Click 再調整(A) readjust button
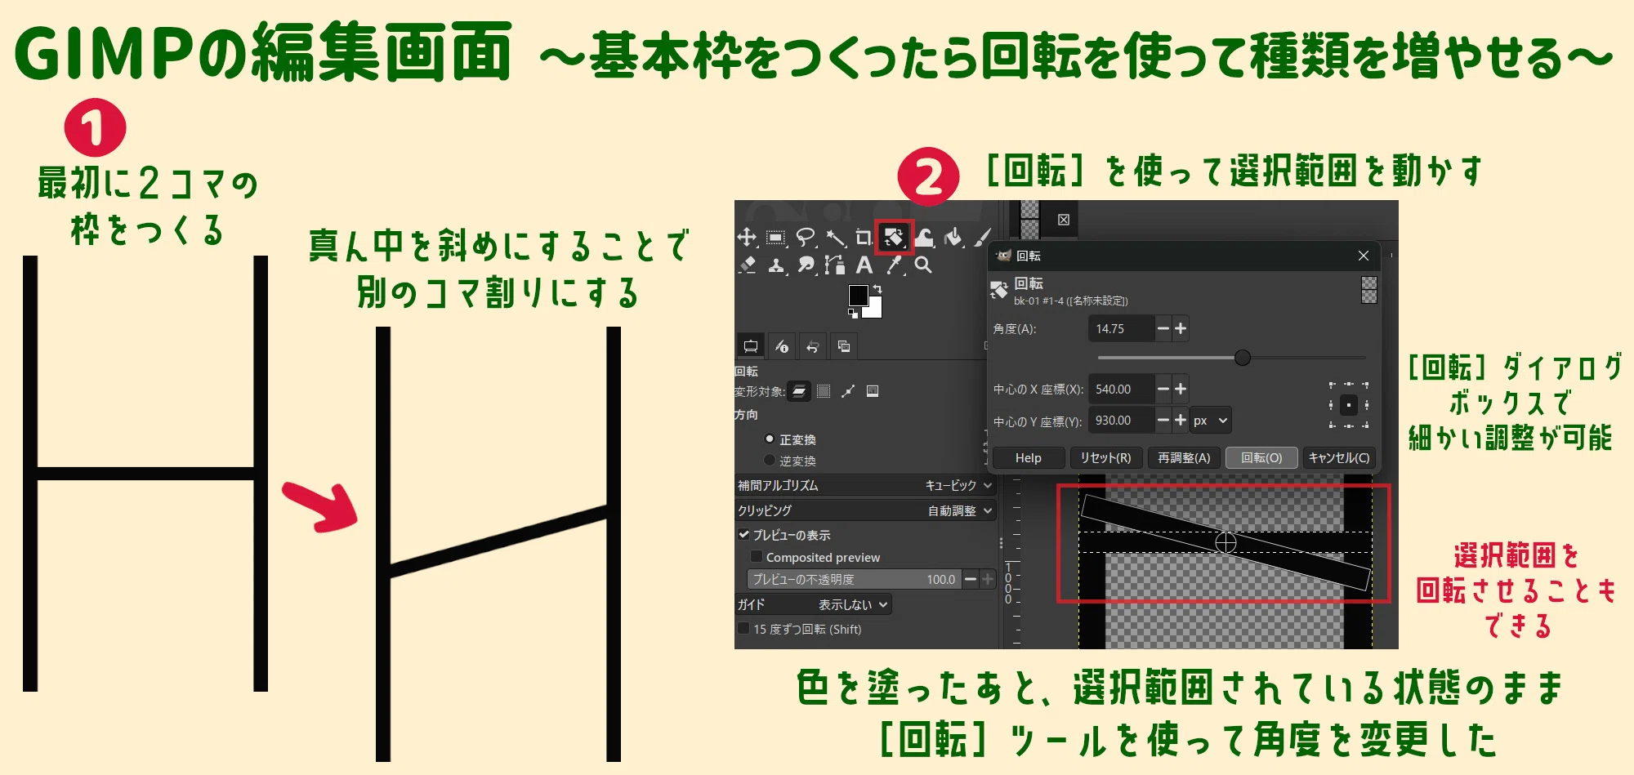The height and width of the screenshot is (775, 1634). 1184,458
